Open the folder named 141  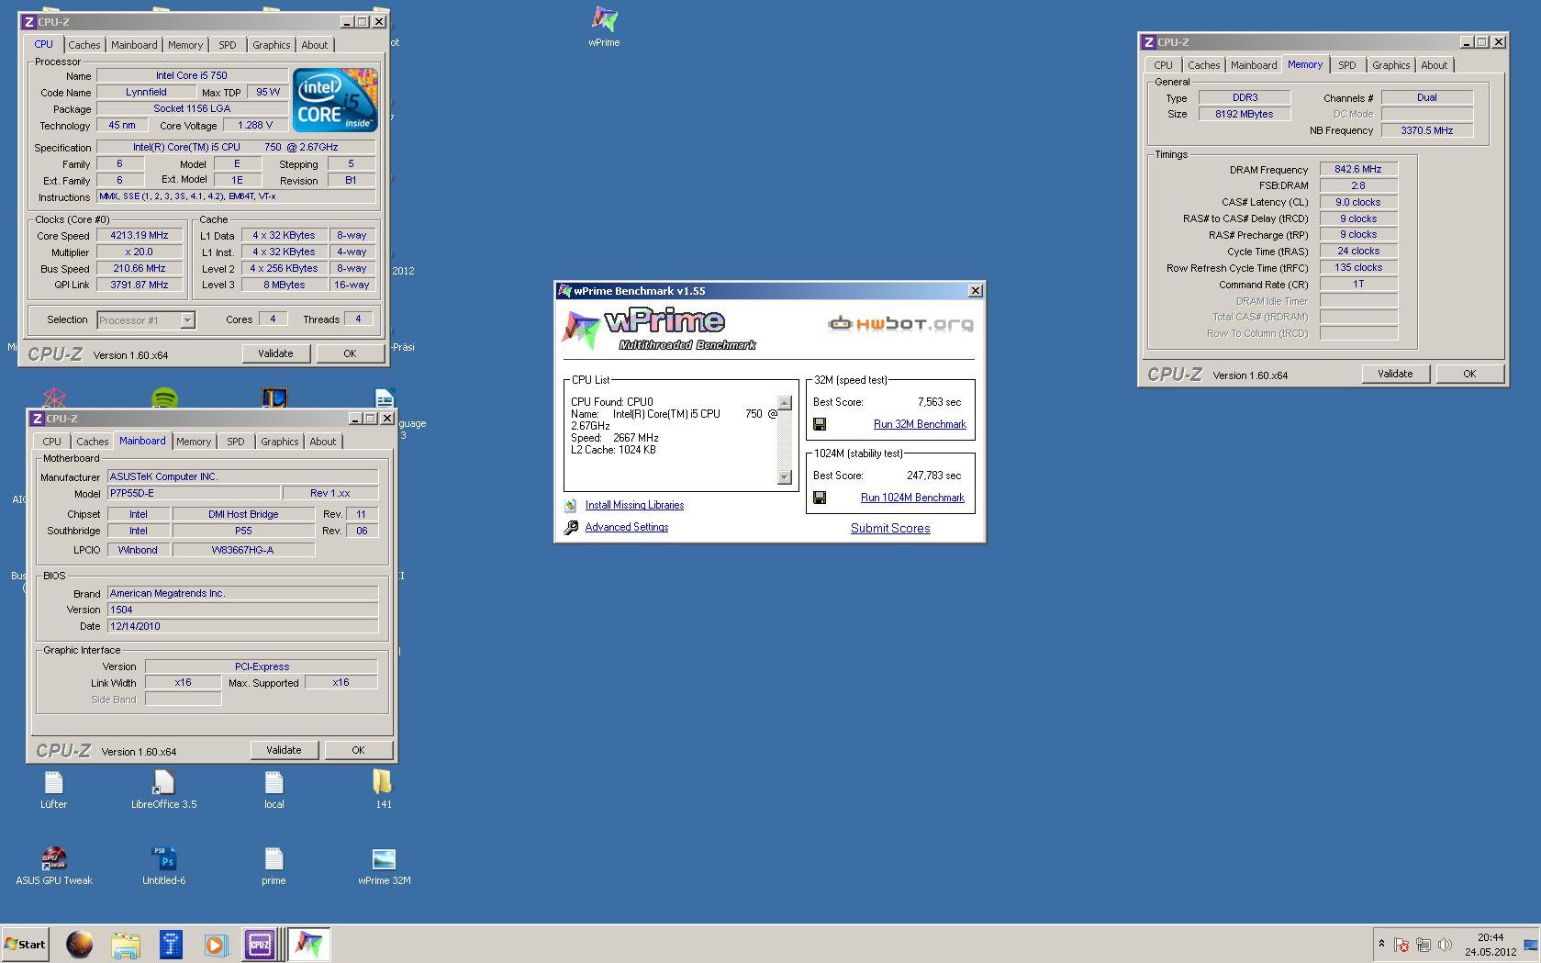[383, 782]
